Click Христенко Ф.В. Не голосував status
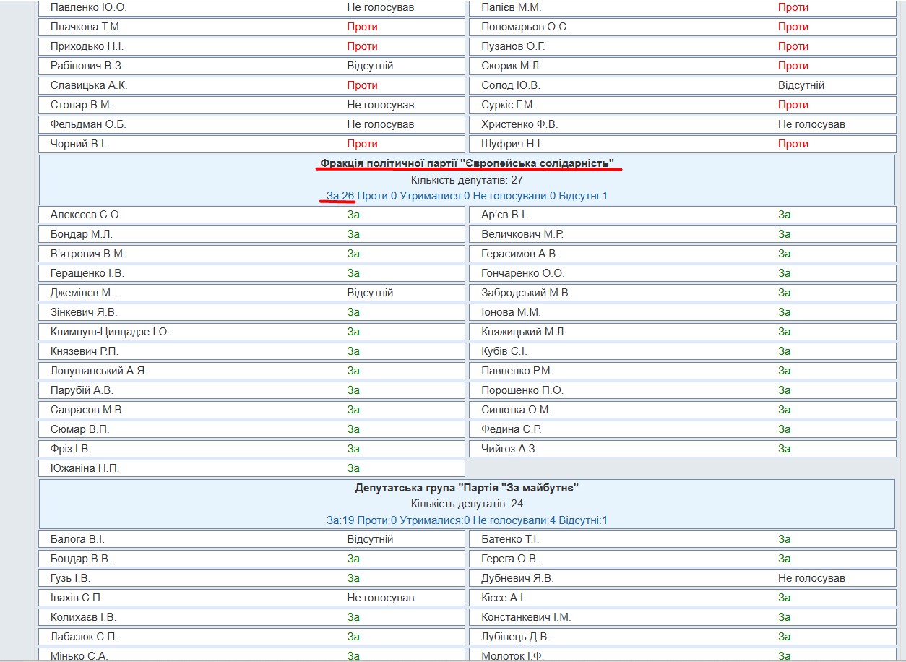906x662 pixels. (x=811, y=124)
